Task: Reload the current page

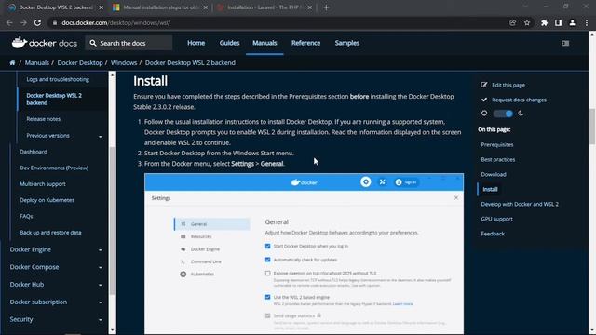Action: click(37, 22)
